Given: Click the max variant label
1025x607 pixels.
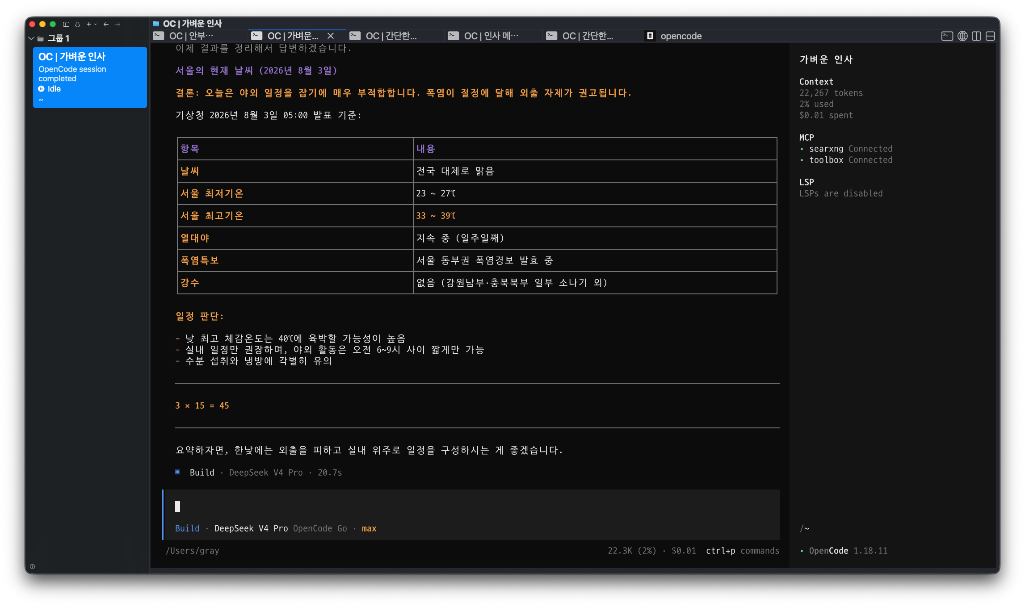Looking at the screenshot, I should point(369,528).
